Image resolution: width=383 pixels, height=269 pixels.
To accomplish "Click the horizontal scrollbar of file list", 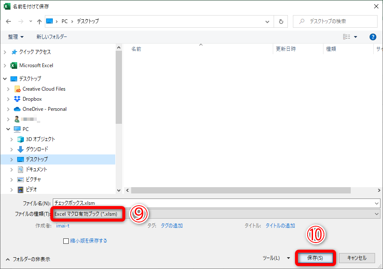I will 241,190.
